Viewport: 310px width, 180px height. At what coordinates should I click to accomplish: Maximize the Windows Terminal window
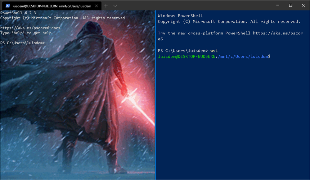(x=290, y=5)
